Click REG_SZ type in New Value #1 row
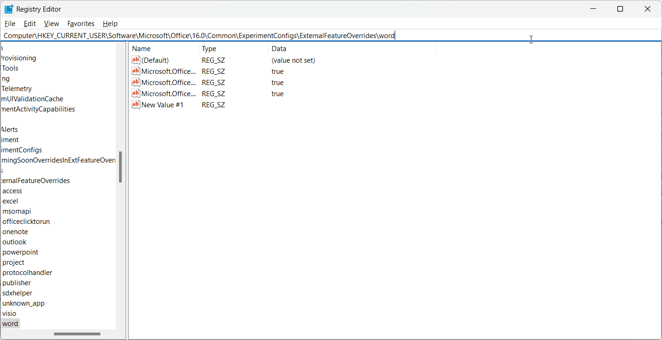This screenshot has width=662, height=340. (x=213, y=105)
